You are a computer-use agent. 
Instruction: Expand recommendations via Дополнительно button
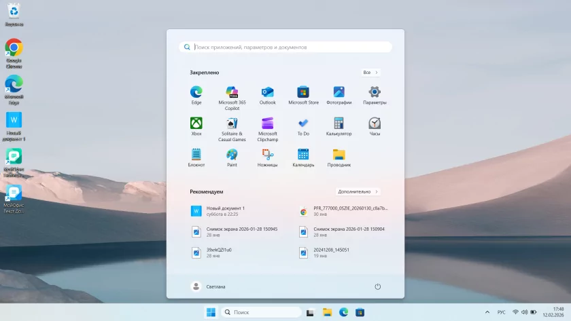(x=358, y=191)
